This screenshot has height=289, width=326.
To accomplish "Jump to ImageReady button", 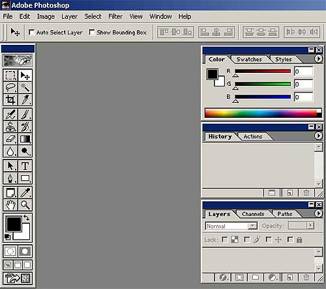I will (18, 279).
